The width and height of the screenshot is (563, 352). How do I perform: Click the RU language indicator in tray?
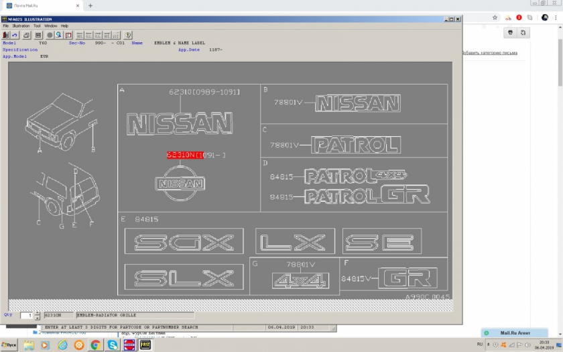coord(480,344)
